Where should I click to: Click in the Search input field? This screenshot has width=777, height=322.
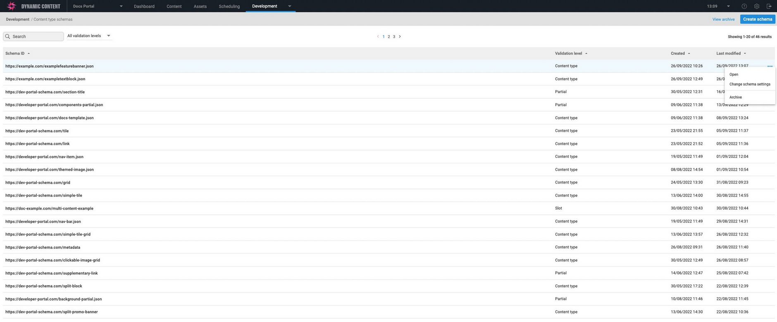point(37,36)
